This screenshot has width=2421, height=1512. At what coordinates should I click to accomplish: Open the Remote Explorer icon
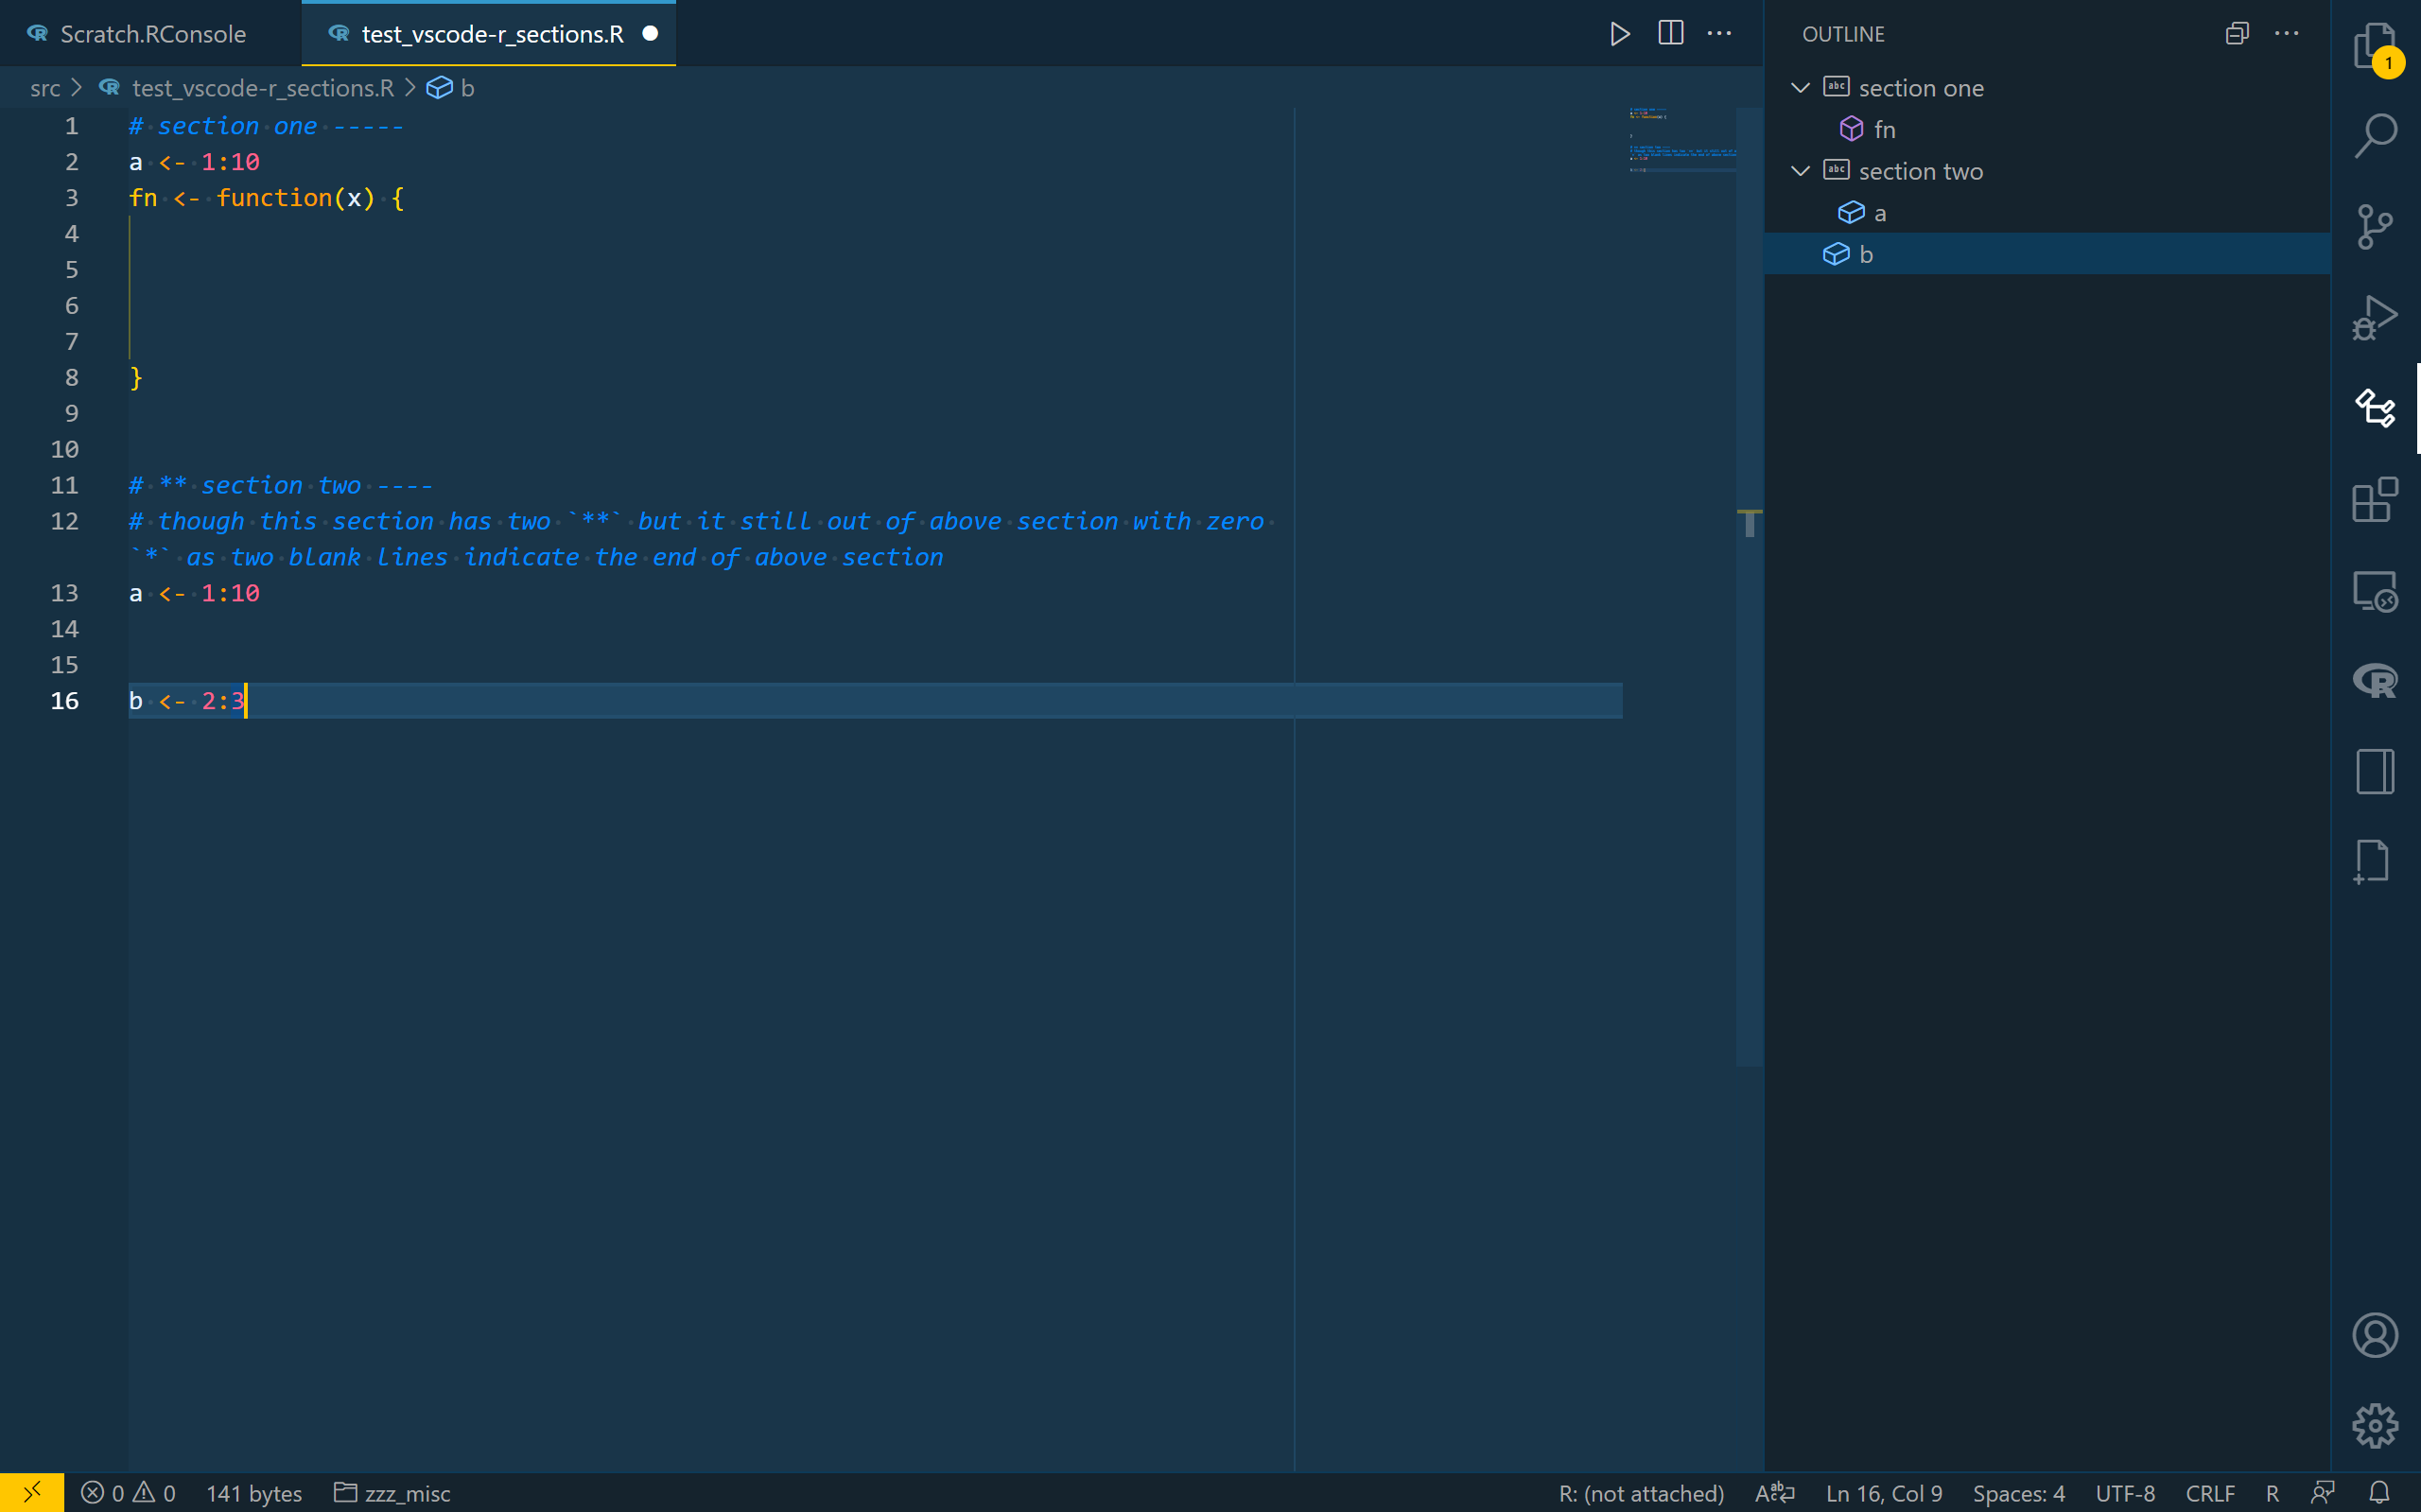(x=2374, y=590)
